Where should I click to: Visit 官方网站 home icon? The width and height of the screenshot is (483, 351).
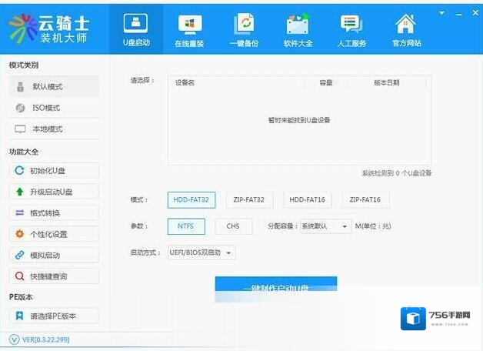[405, 29]
